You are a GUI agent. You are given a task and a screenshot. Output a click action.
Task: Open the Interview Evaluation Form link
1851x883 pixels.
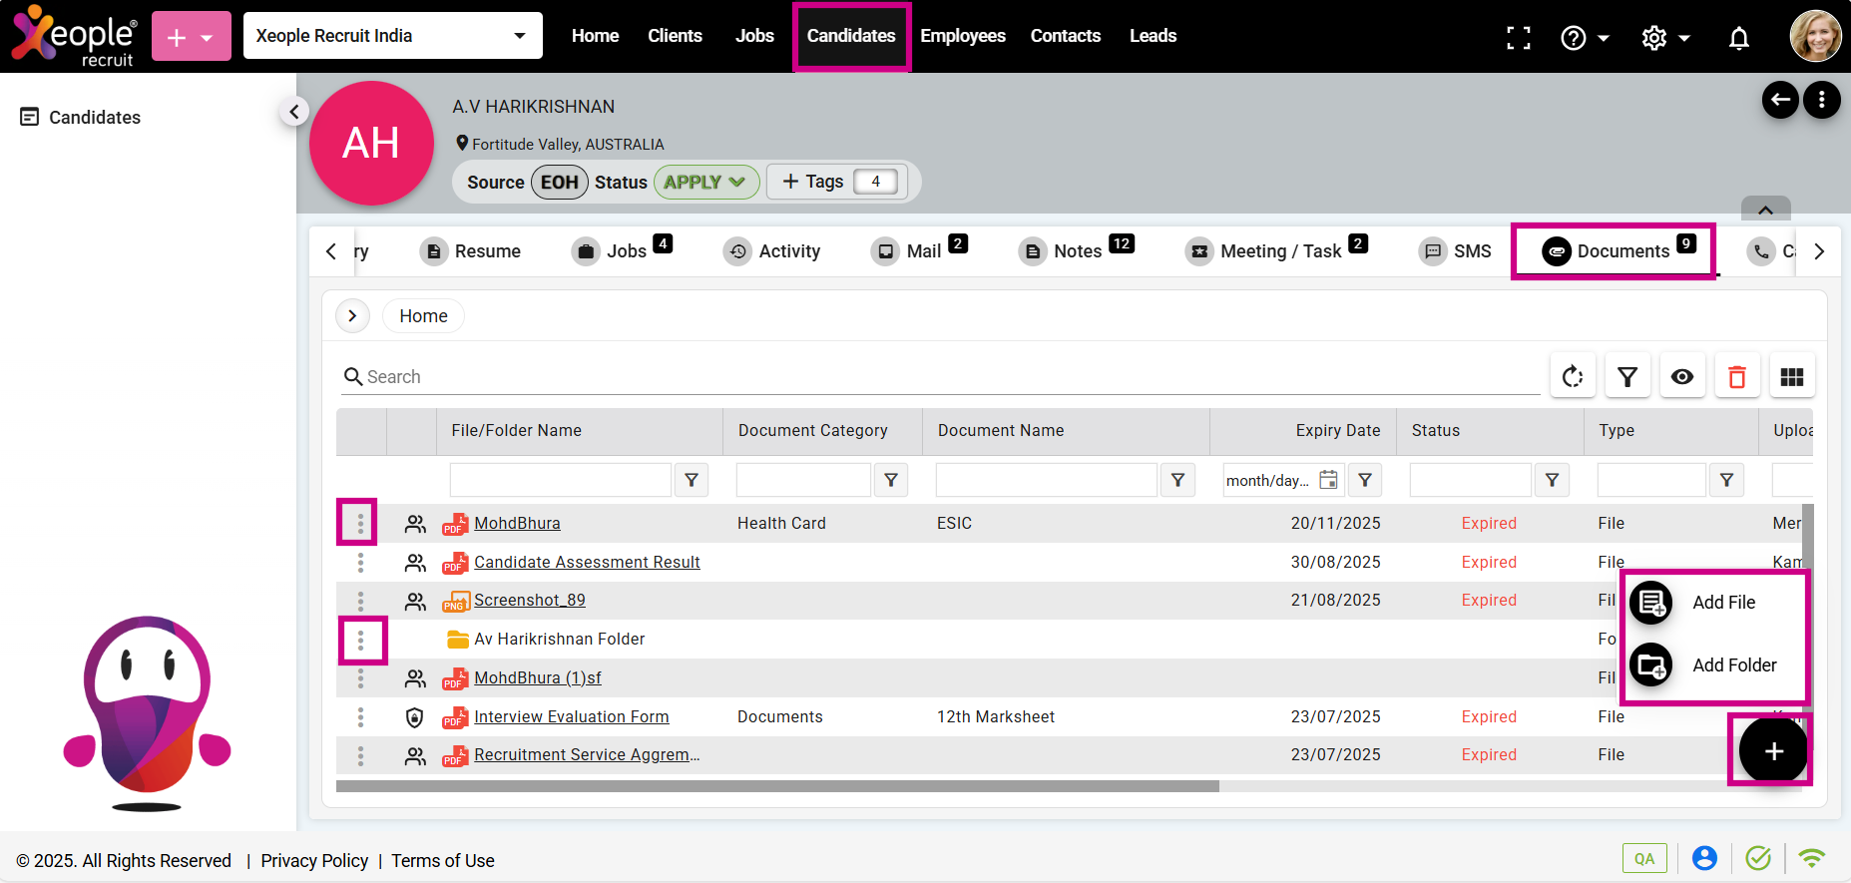(571, 716)
